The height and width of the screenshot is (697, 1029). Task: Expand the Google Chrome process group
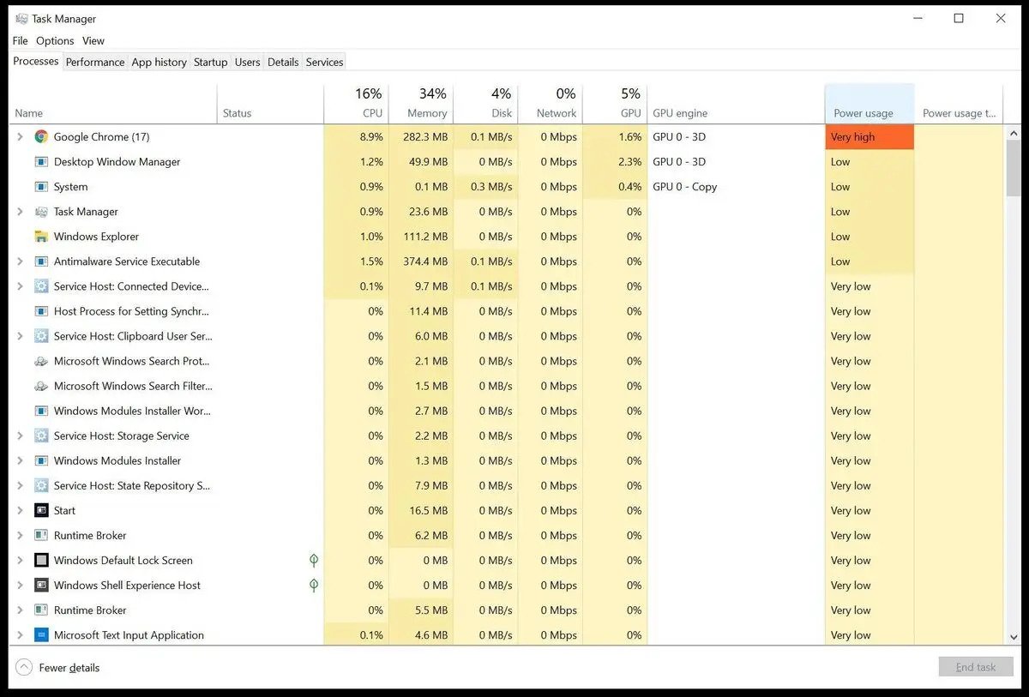pos(21,137)
